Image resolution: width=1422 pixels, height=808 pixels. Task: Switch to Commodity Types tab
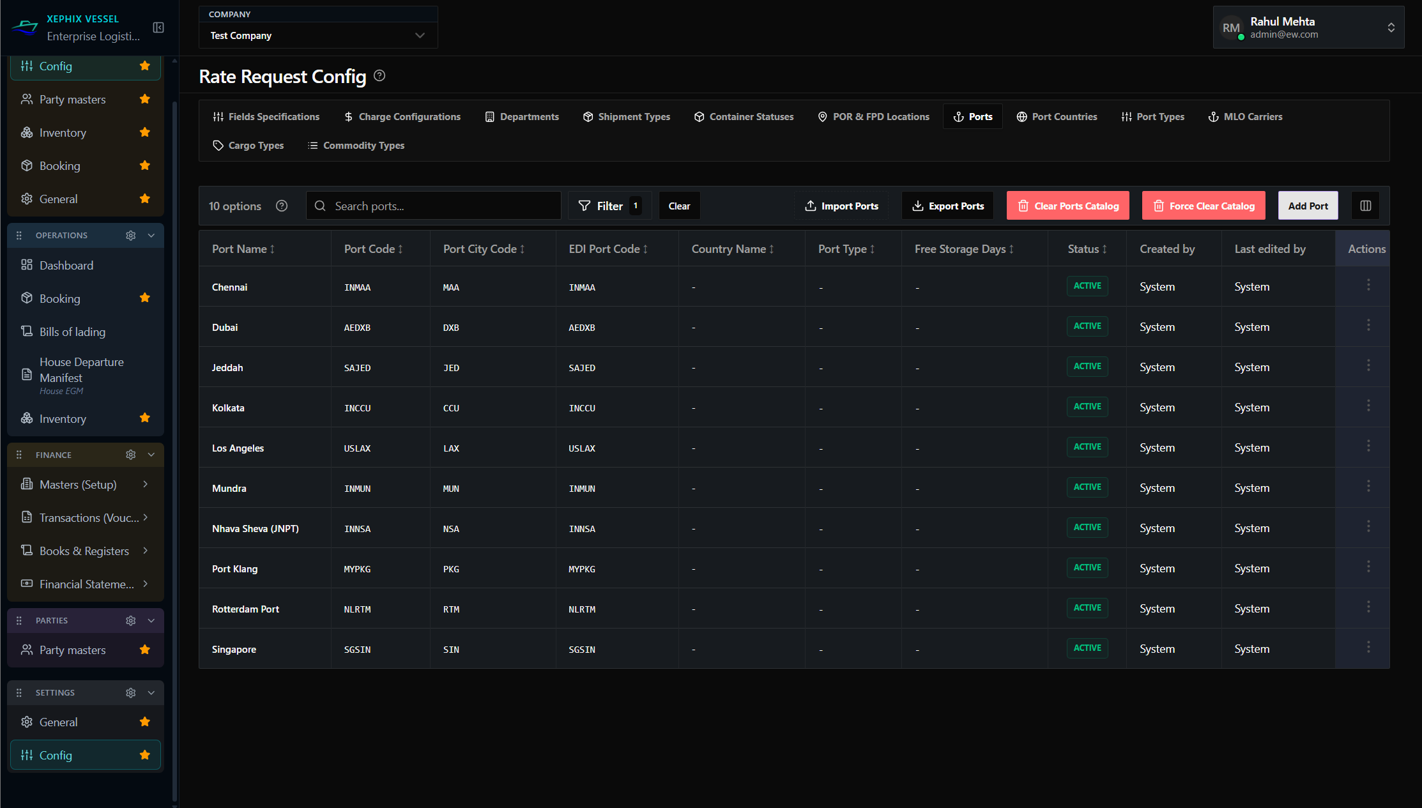(x=356, y=145)
